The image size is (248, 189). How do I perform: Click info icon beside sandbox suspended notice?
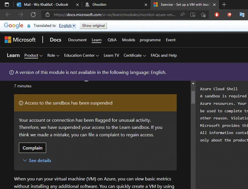(21, 103)
